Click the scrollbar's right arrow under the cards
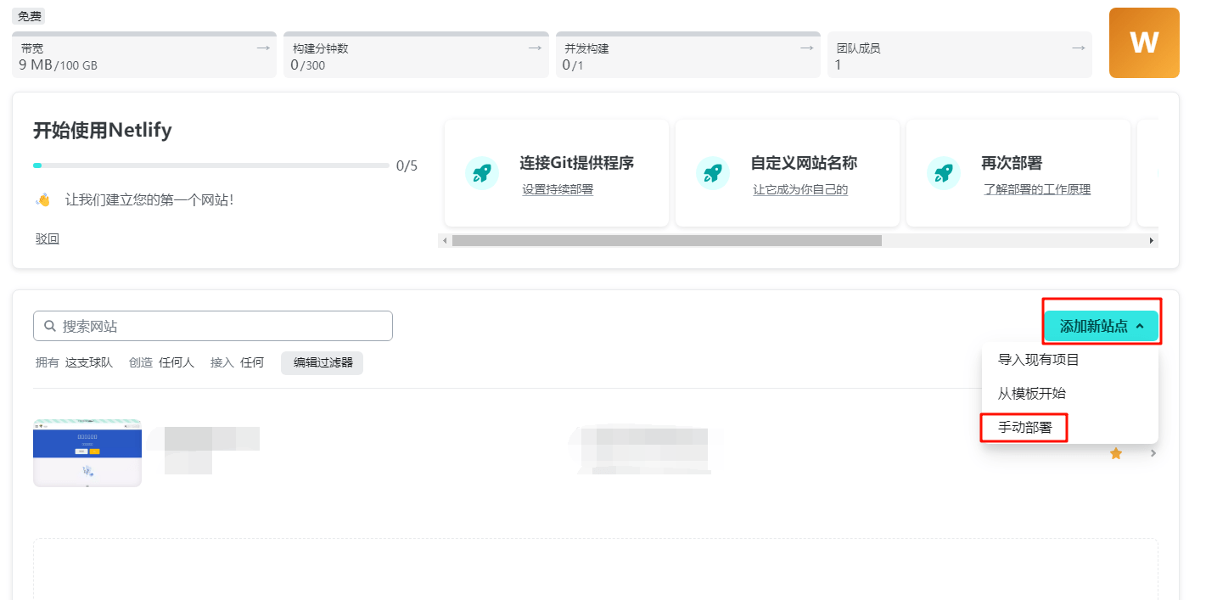The width and height of the screenshot is (1206, 600). point(1152,241)
